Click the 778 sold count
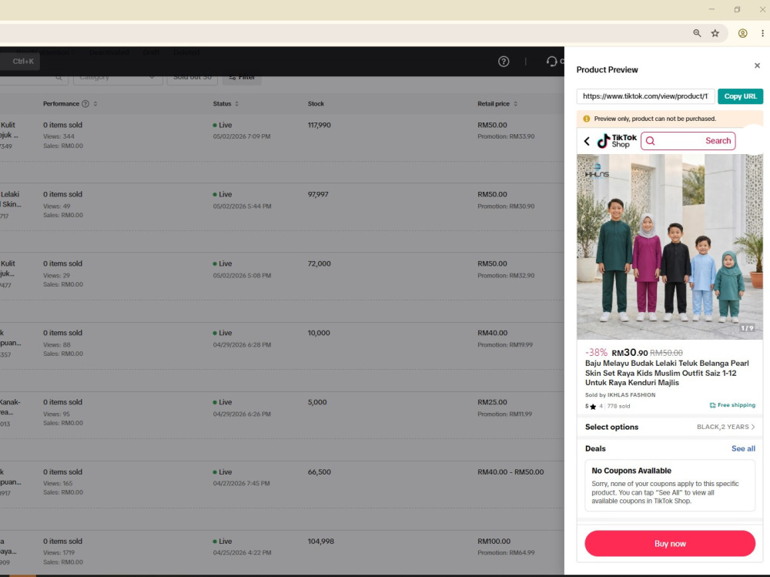The image size is (770, 577). pyautogui.click(x=618, y=406)
